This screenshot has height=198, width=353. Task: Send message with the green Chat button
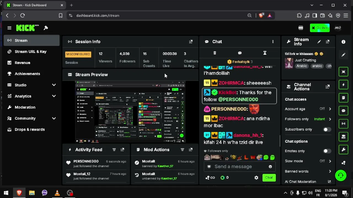pos(269,178)
